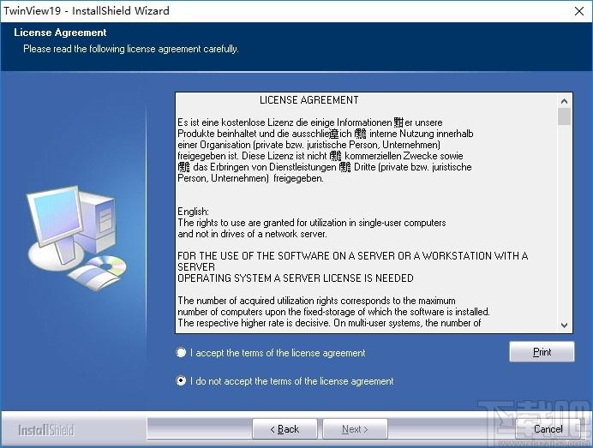Click 'The rights to use are granted' line

(x=312, y=223)
